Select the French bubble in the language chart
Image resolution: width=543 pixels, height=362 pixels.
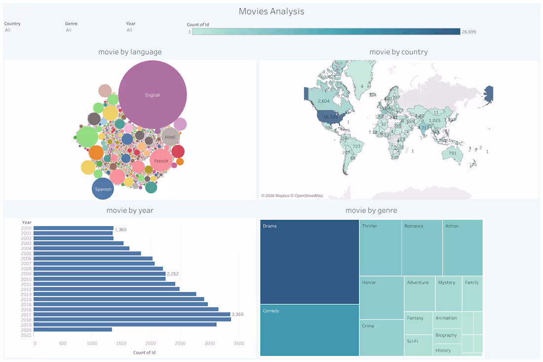click(x=161, y=160)
